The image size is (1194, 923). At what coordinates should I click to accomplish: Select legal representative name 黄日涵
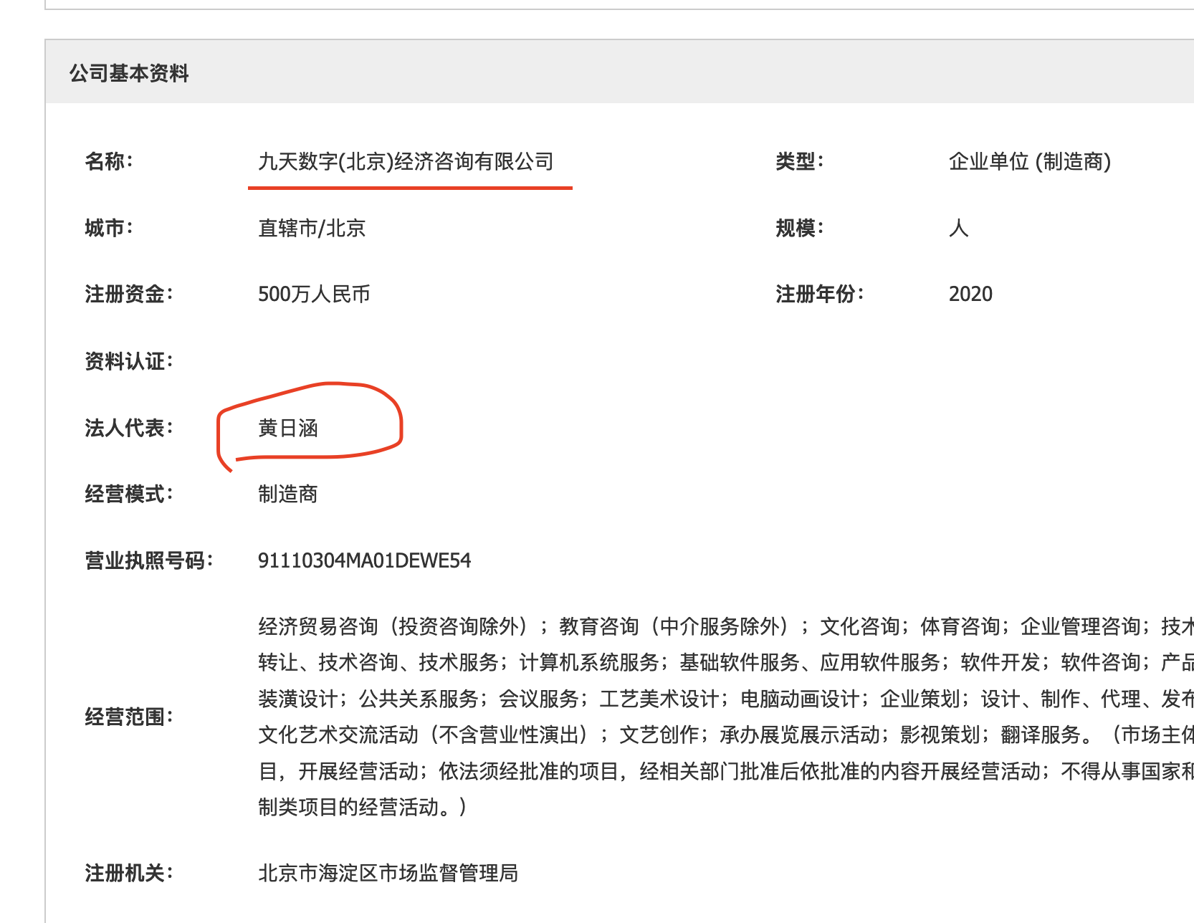[287, 428]
